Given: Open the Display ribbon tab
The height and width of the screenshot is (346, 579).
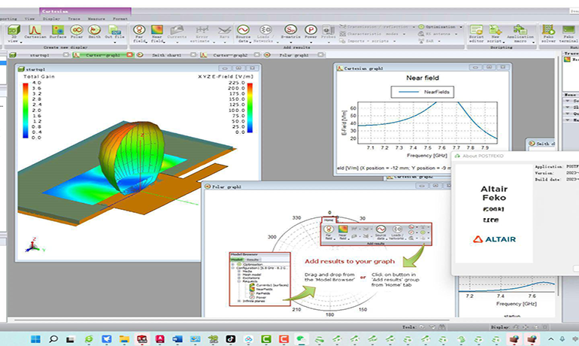Looking at the screenshot, I should coord(51,19).
